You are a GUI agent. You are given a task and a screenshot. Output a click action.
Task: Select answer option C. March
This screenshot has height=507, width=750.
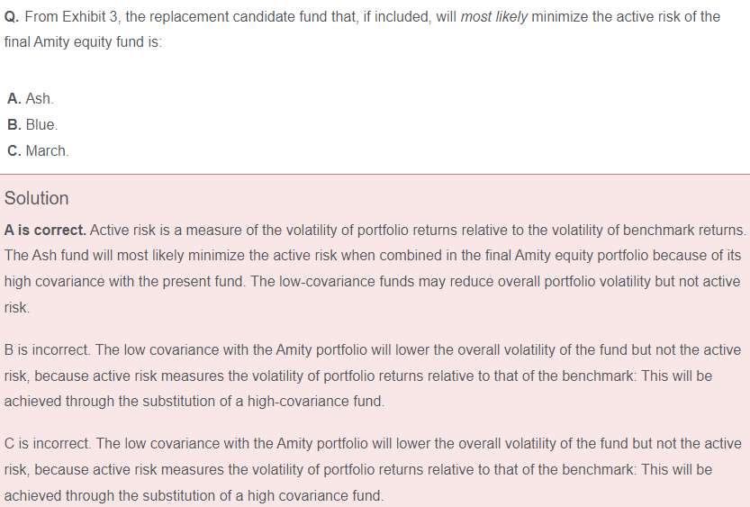coord(38,150)
